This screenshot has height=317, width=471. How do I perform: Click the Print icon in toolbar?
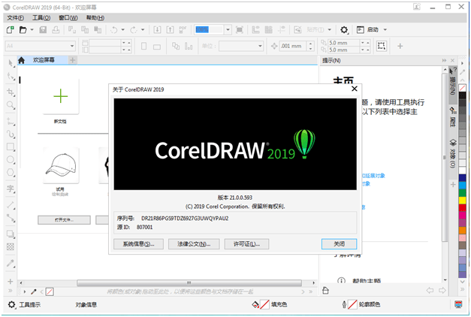coord(56,30)
